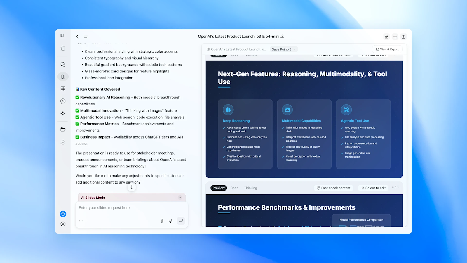Screen dimensions: 467x263
Task: Click the 'OpenAI's Latest Product Launch: o3 & o4-mini' title
Action: (238, 37)
